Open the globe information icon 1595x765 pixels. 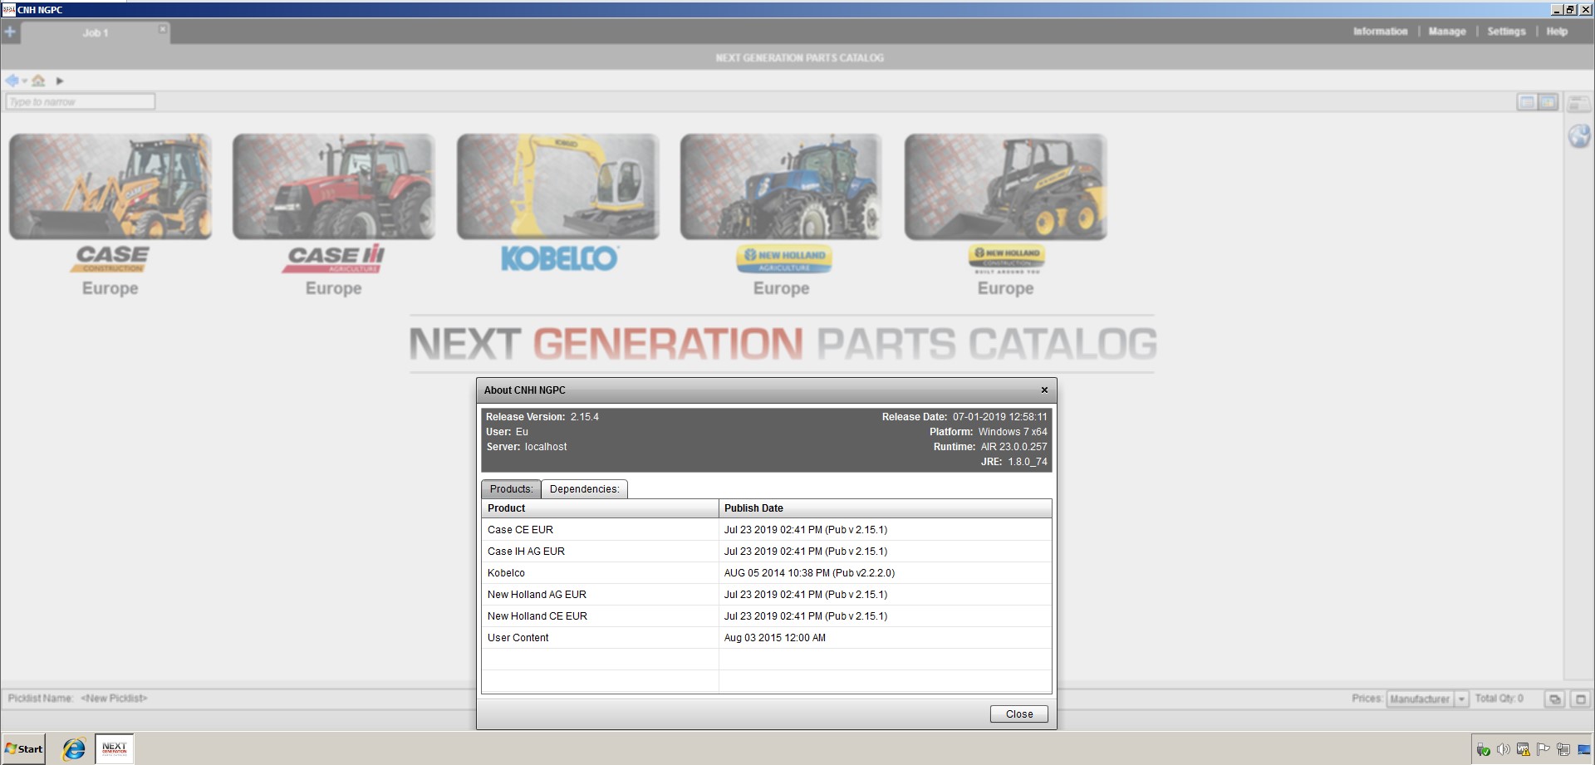[x=1578, y=136]
